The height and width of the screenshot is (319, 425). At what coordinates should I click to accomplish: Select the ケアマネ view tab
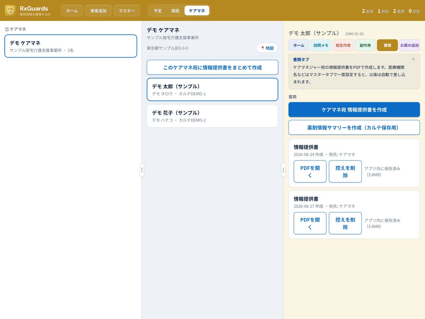[197, 11]
